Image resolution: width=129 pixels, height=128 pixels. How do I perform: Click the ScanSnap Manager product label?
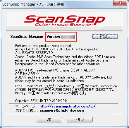[27, 37]
